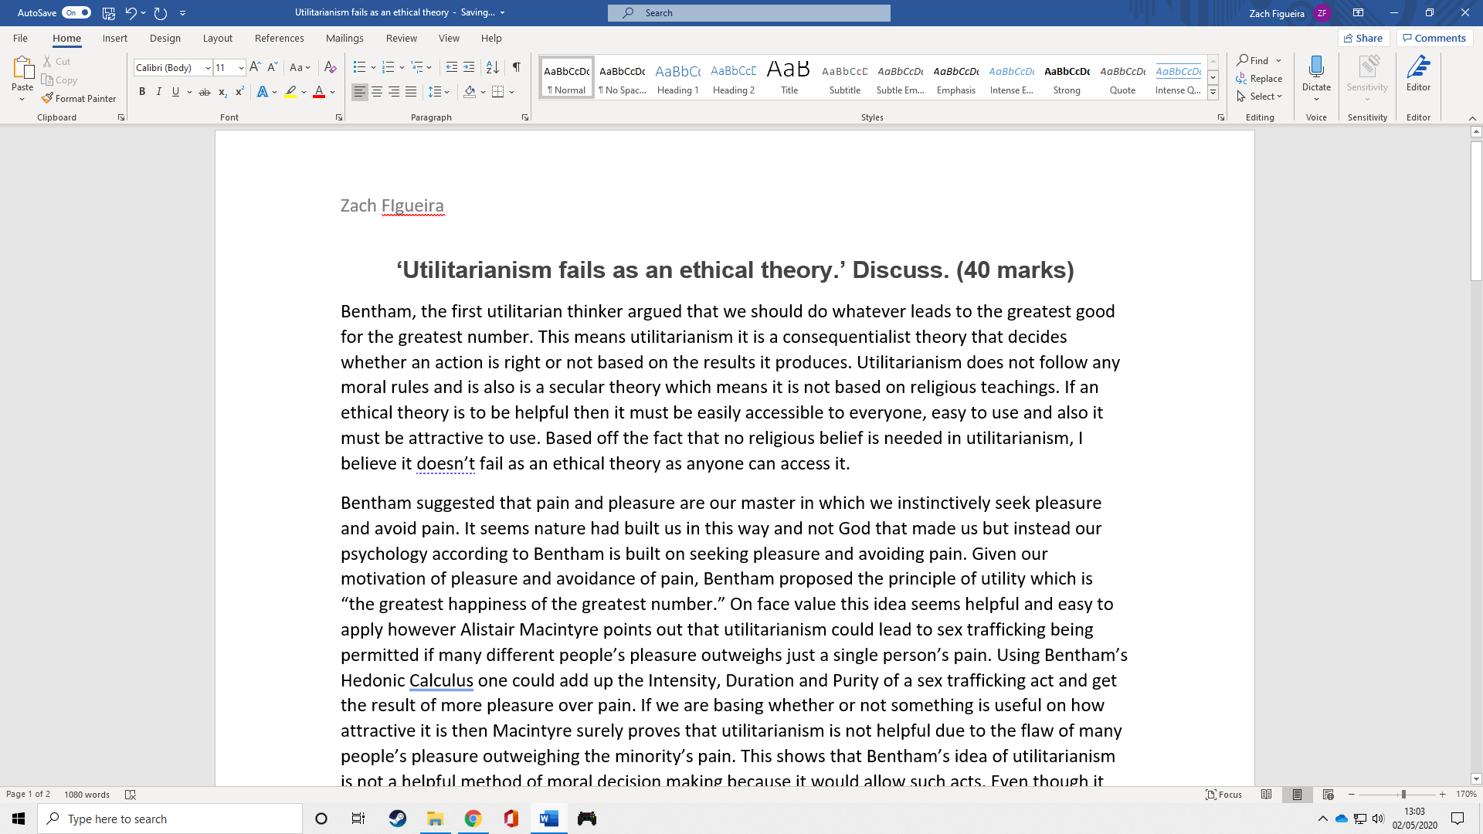Viewport: 1483px width, 834px height.
Task: Switch to the Insert tab
Action: (115, 38)
